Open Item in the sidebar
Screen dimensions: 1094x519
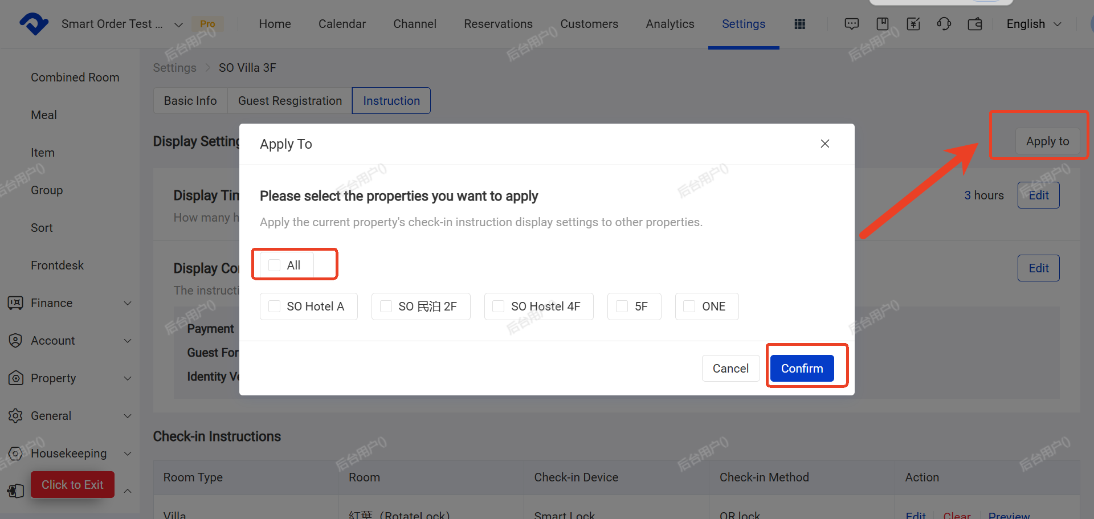43,153
